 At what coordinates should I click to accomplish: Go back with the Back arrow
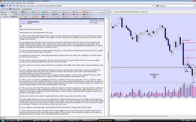pyautogui.click(x=2, y=6)
